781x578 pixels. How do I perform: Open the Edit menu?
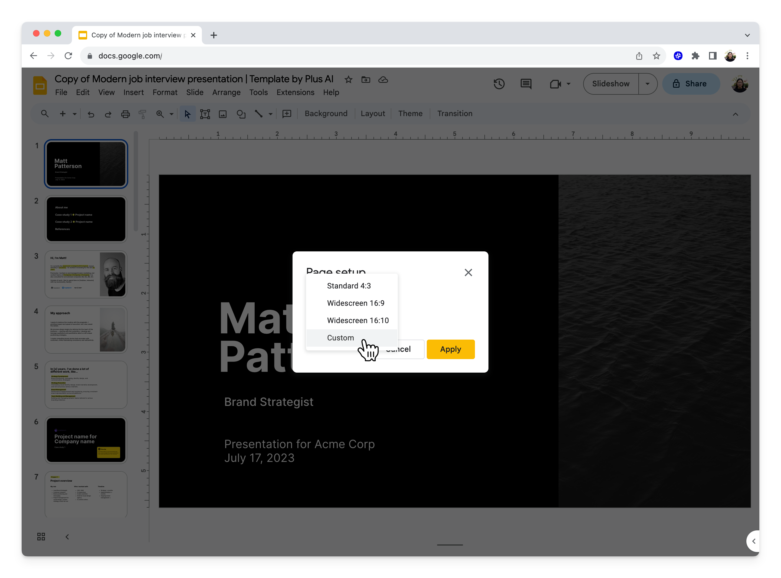[x=83, y=92]
